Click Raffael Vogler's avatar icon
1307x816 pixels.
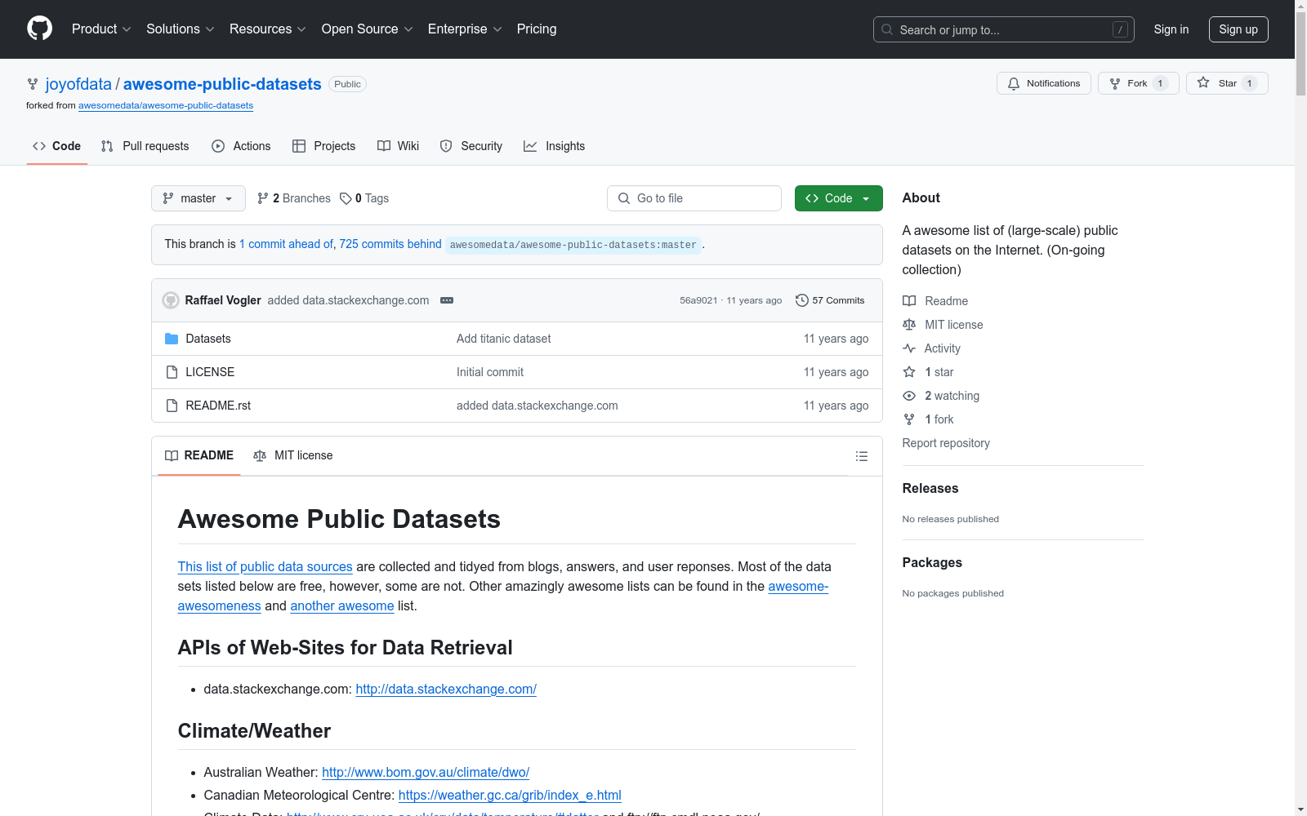click(171, 300)
